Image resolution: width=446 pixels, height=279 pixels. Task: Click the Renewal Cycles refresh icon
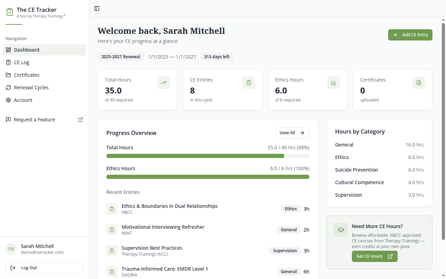pyautogui.click(x=8, y=88)
